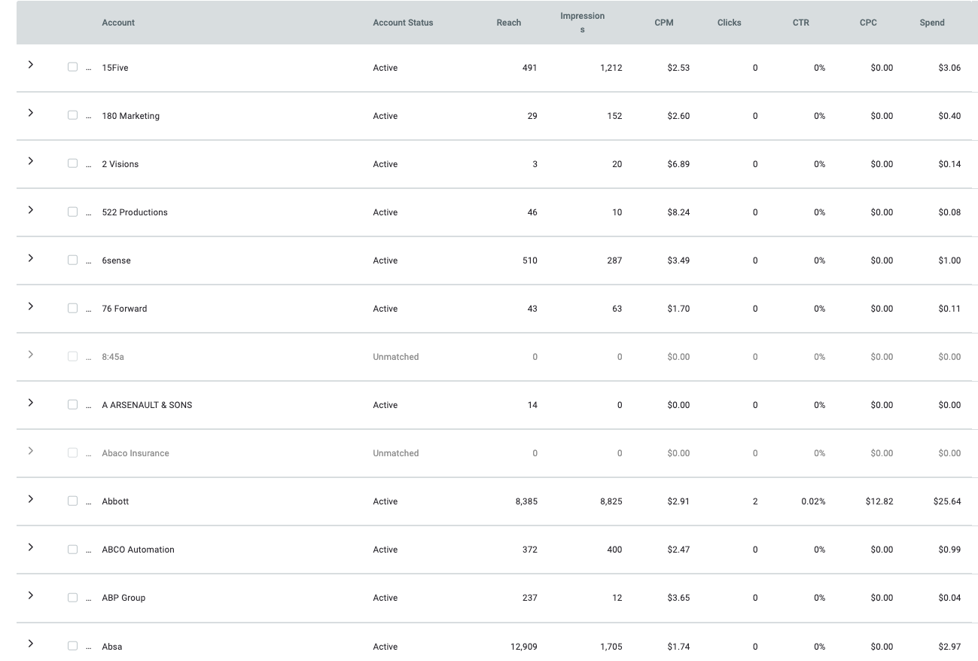Open the ellipsis menu for Abbott
978x661 pixels.
[89, 502]
